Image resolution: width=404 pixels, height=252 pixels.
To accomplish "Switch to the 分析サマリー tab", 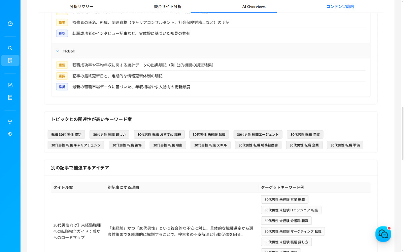I will 81,6.
